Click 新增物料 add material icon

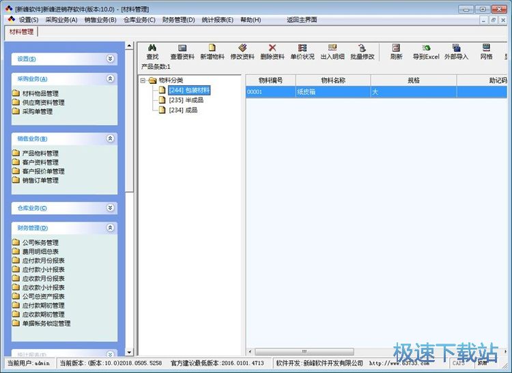[212, 48]
